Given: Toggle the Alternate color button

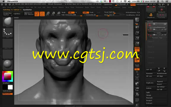Looking at the screenshot, I should [x=7, y=94].
